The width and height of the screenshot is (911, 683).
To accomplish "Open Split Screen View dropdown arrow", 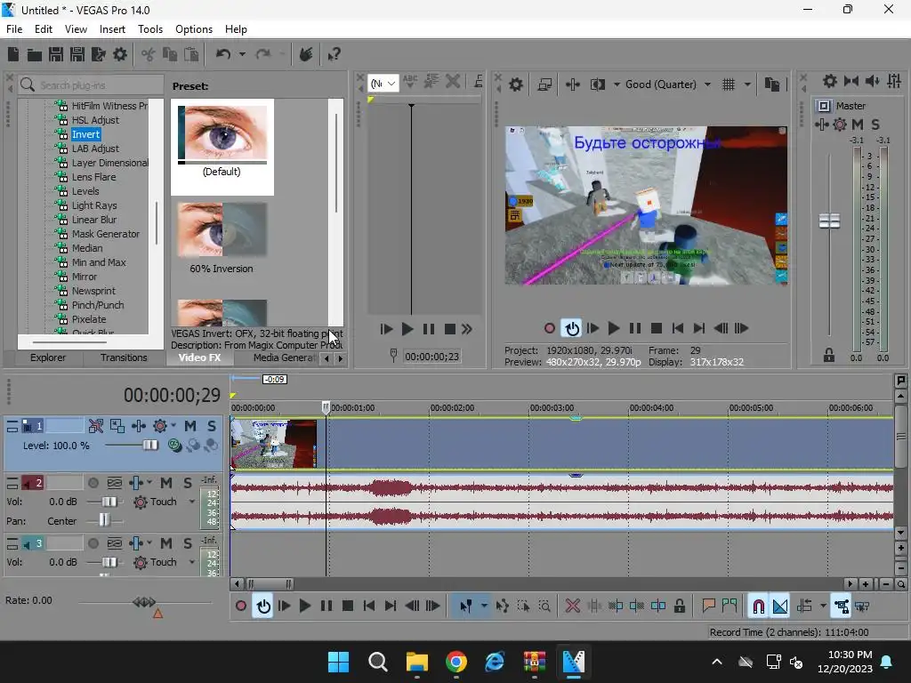I will [617, 84].
